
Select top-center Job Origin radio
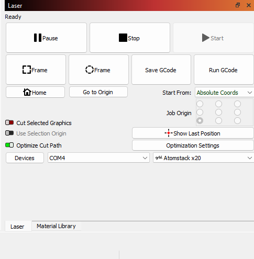[x=218, y=104]
